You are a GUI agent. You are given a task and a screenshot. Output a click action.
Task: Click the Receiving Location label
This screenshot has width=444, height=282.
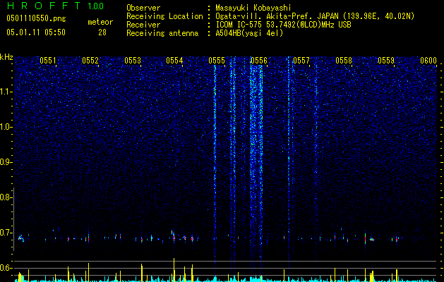164,16
